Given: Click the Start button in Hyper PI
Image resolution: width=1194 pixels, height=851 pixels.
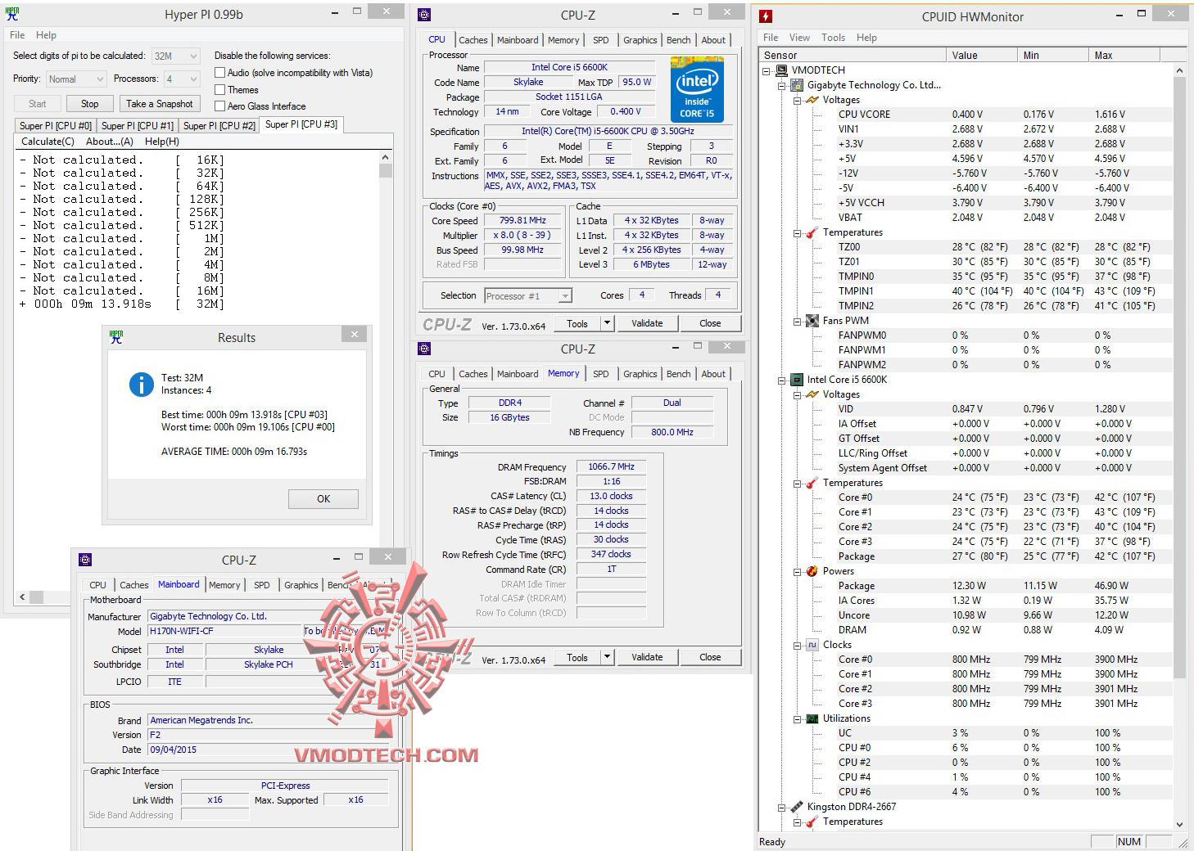Looking at the screenshot, I should pos(38,104).
